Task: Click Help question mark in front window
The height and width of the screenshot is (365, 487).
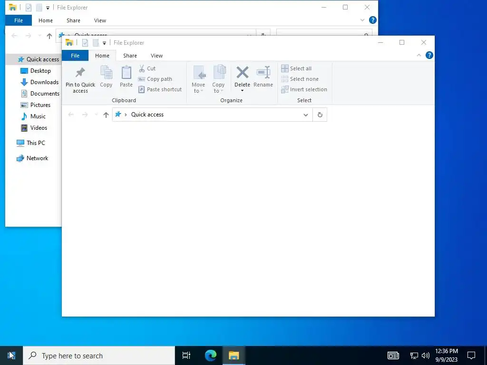Action: (x=429, y=55)
